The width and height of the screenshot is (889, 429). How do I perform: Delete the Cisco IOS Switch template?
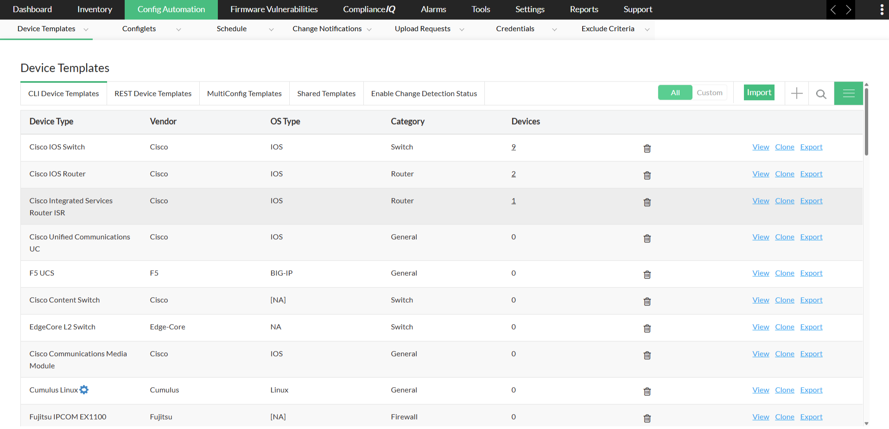[x=647, y=148]
